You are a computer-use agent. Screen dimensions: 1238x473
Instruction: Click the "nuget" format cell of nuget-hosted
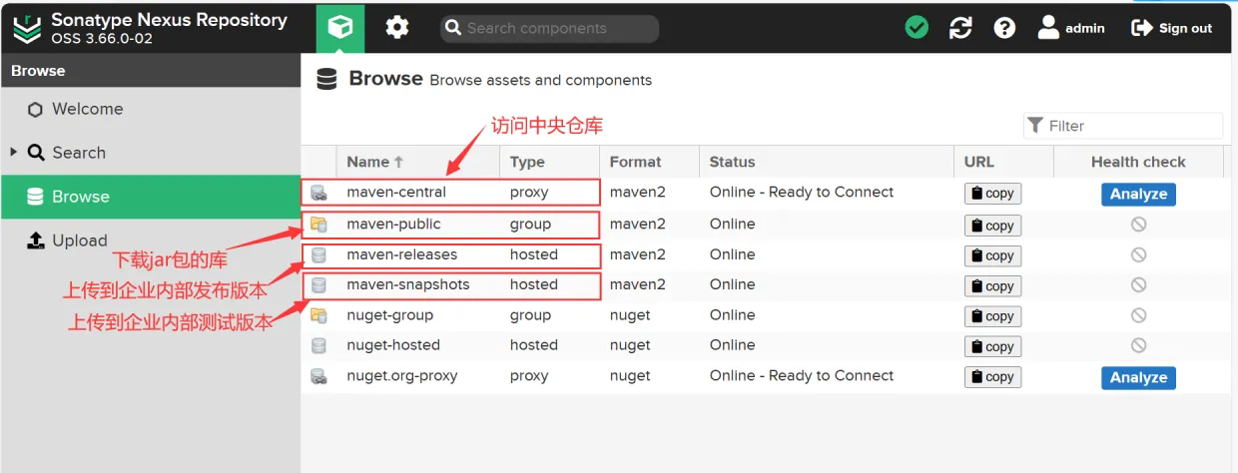[630, 345]
